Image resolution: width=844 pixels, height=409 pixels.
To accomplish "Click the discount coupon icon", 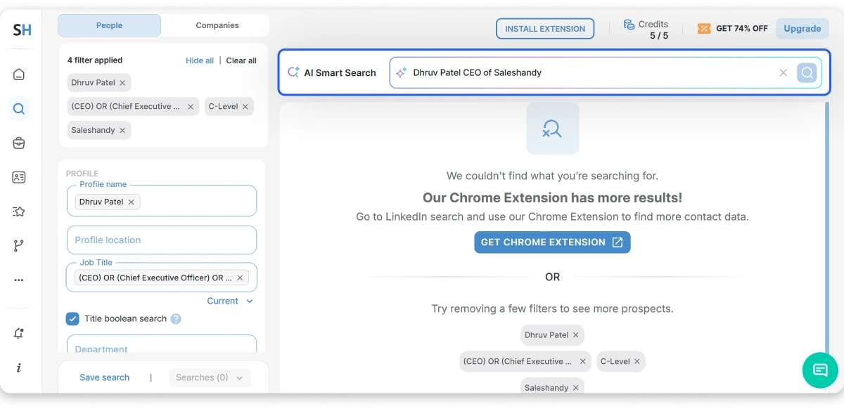I will pos(704,29).
